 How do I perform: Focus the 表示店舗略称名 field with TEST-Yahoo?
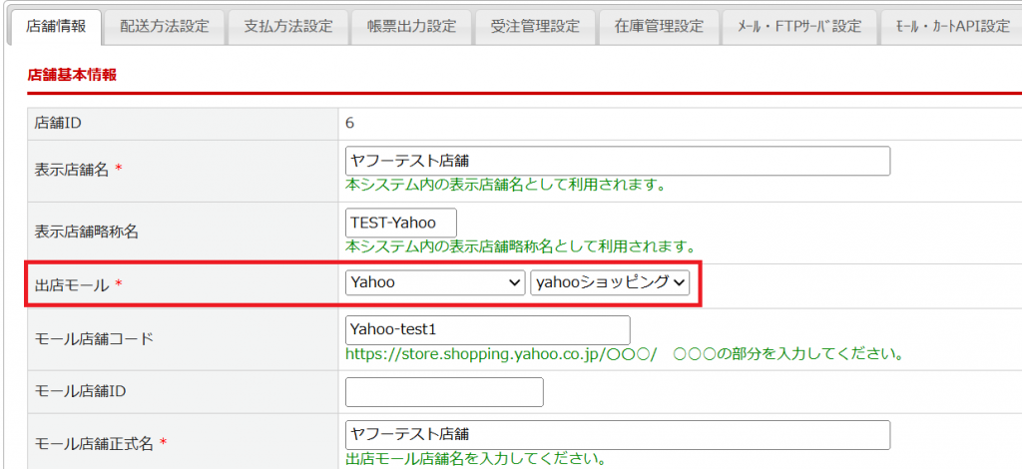pos(401,223)
